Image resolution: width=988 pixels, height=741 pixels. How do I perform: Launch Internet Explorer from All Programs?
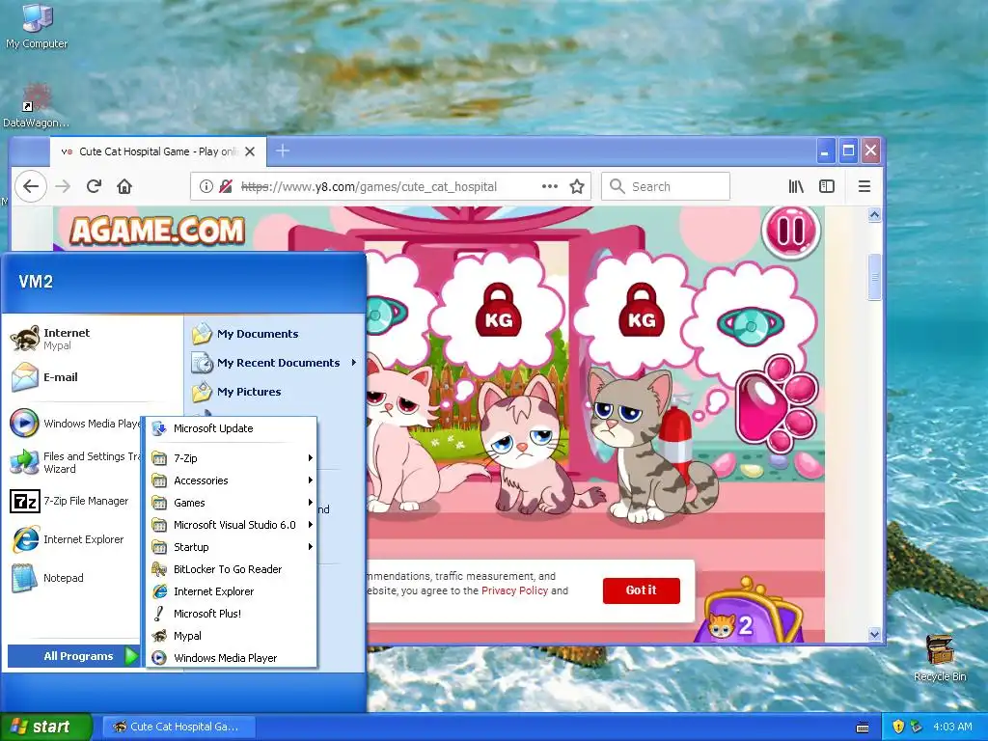232,591
